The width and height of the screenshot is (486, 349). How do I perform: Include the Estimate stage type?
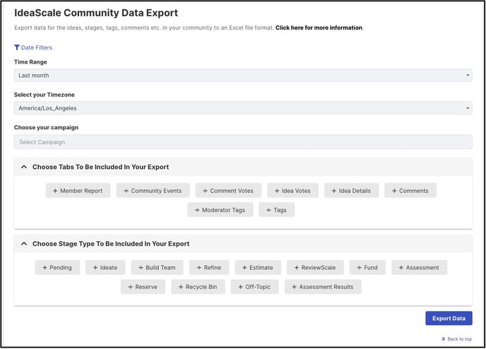coord(258,268)
